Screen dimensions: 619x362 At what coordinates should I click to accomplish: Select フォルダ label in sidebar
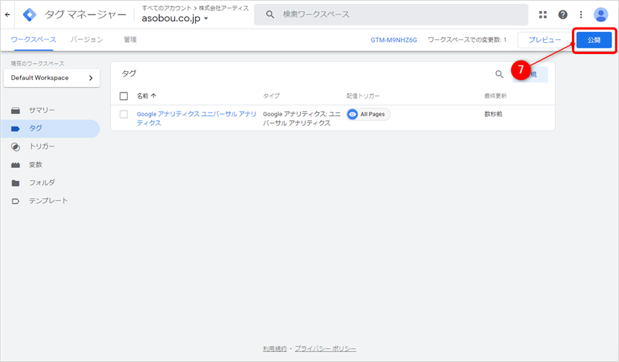point(42,182)
